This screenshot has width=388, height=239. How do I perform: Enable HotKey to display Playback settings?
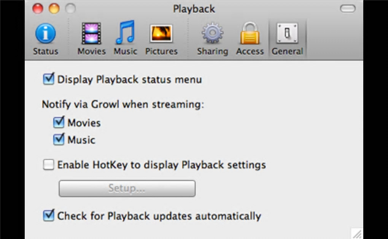click(x=48, y=165)
